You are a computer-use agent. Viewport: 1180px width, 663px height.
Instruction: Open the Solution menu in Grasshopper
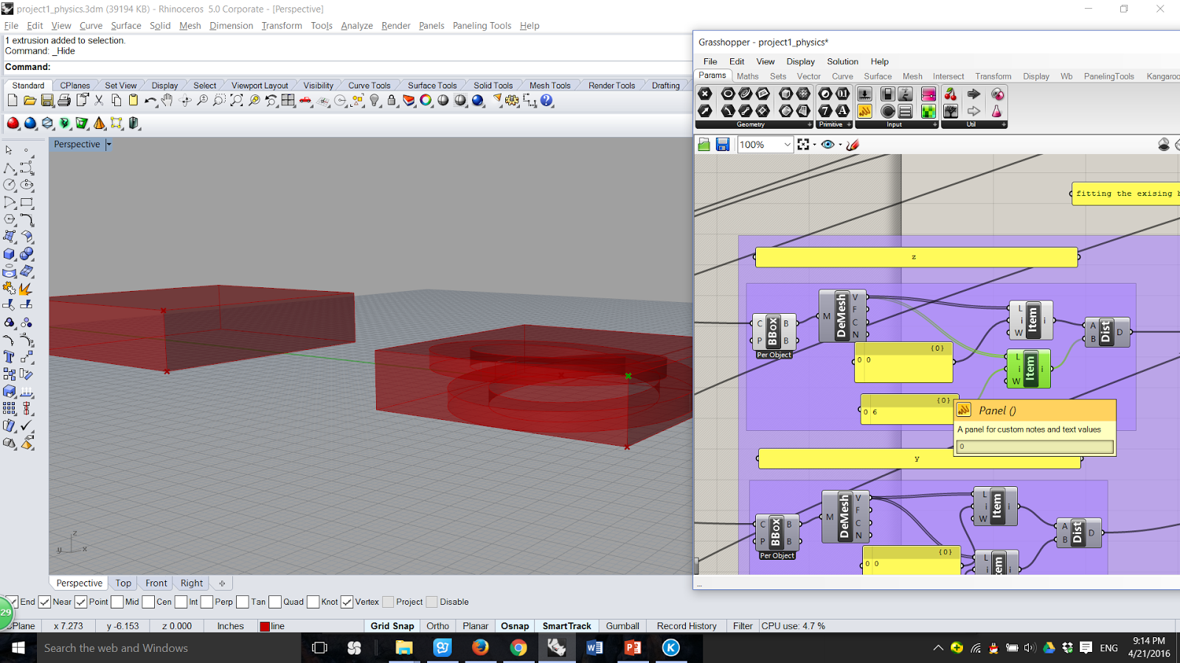[842, 61]
